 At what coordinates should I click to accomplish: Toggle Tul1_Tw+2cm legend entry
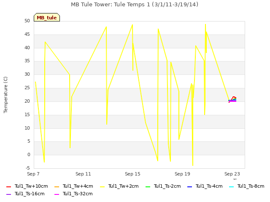click(119, 186)
